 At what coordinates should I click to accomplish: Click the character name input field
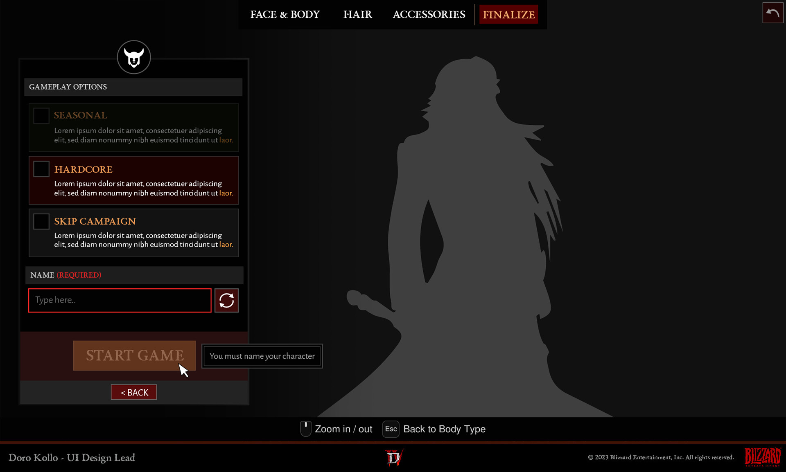click(119, 300)
